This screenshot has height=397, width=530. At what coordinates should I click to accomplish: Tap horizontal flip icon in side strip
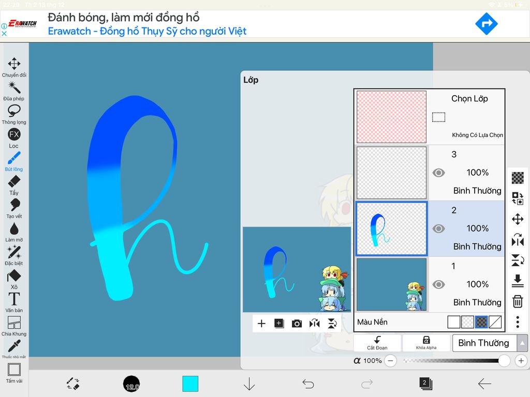pos(518,240)
